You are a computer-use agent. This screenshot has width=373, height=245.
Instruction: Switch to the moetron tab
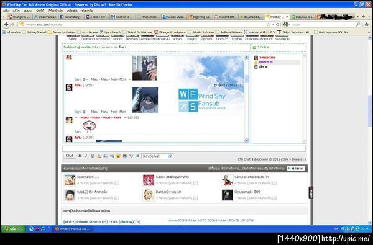pos(122,17)
